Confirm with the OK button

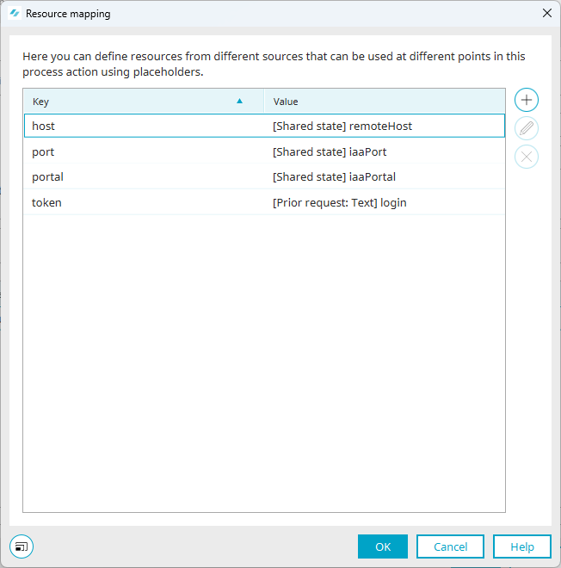coord(382,546)
